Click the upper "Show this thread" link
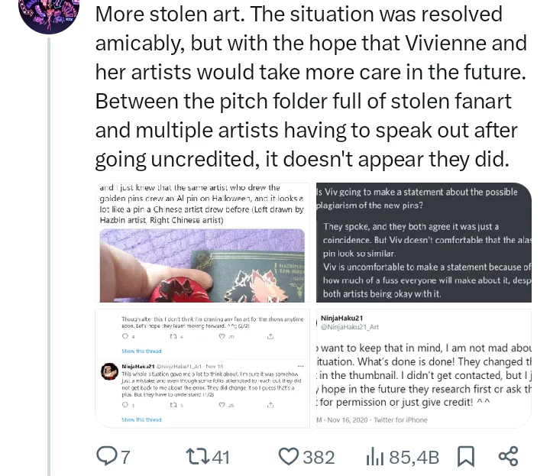The width and height of the screenshot is (550, 476). 141,351
